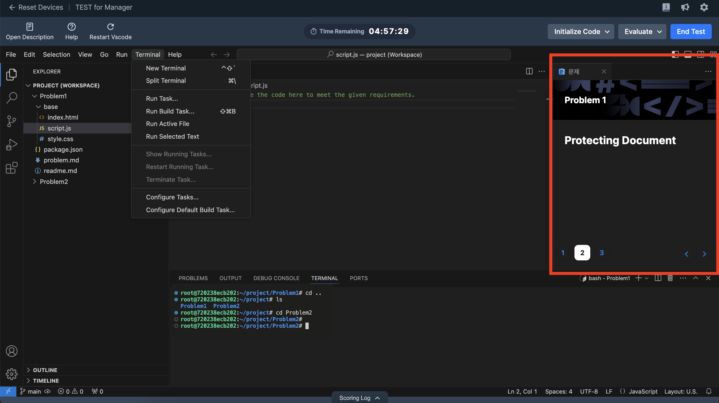Open Run and Debug view icon
Image resolution: width=719 pixels, height=403 pixels.
[x=12, y=144]
